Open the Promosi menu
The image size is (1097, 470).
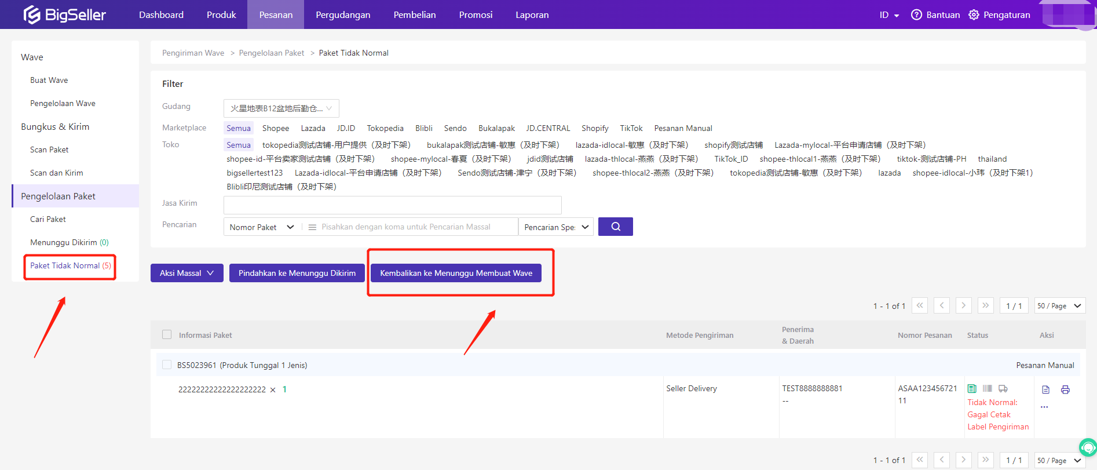[x=476, y=14]
